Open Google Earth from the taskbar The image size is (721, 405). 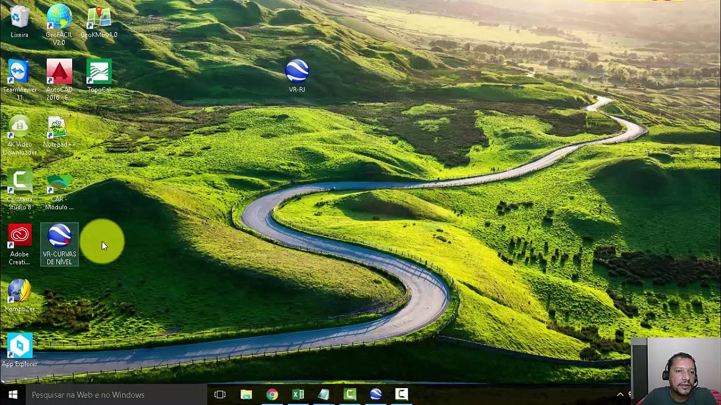[x=376, y=395]
